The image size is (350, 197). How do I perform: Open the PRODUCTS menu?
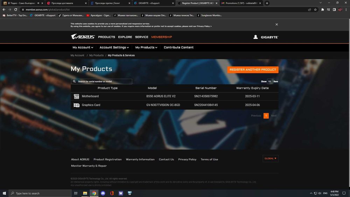106,37
